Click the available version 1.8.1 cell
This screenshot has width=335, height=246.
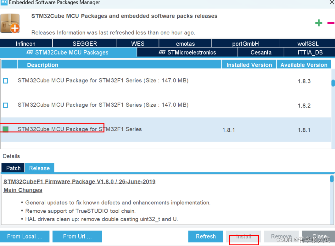pos(304,130)
